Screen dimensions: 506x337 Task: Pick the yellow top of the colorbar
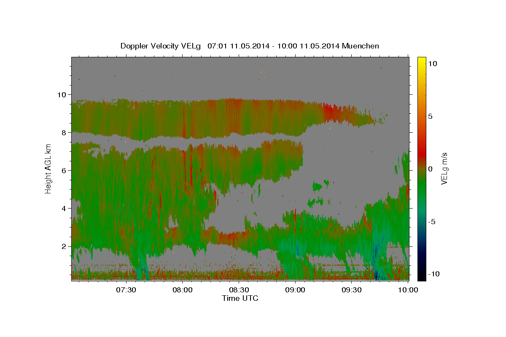coord(422,61)
